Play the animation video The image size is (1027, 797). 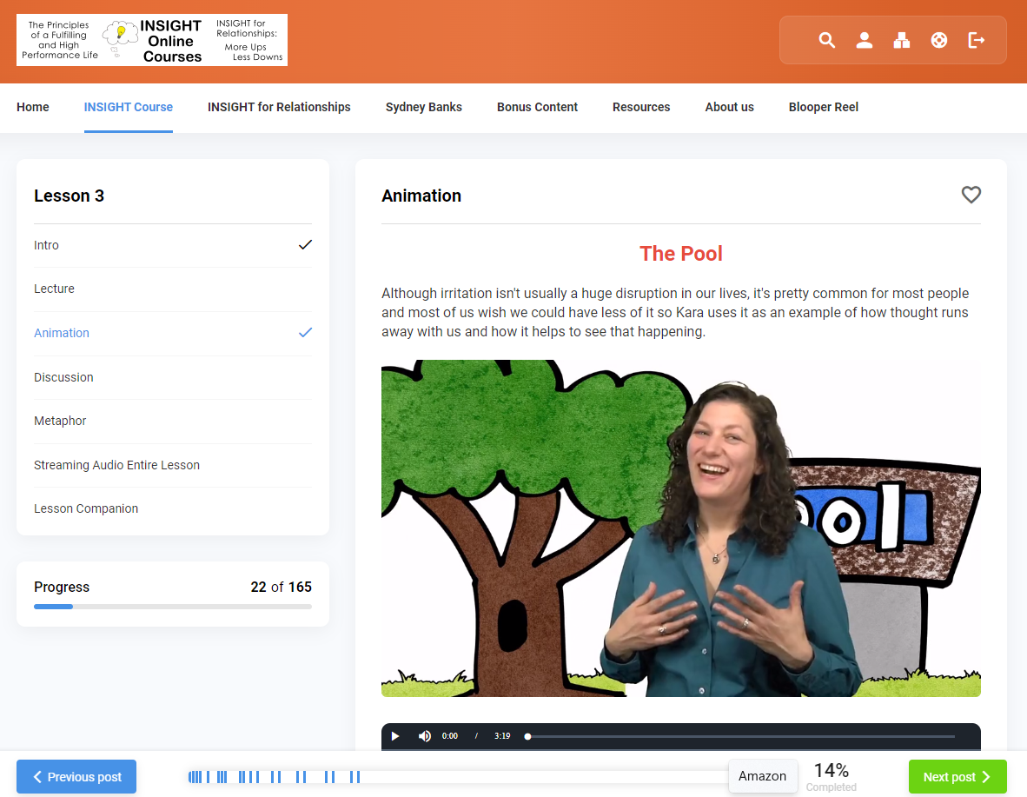pyautogui.click(x=395, y=736)
